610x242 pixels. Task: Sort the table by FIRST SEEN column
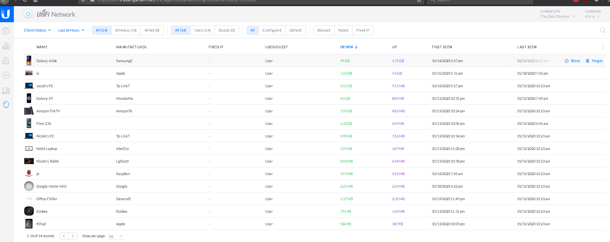click(x=442, y=47)
